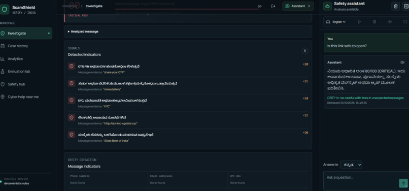409x191 pixels.
Task: Click the Safety assistant robot icon
Action: pyautogui.click(x=327, y=6)
